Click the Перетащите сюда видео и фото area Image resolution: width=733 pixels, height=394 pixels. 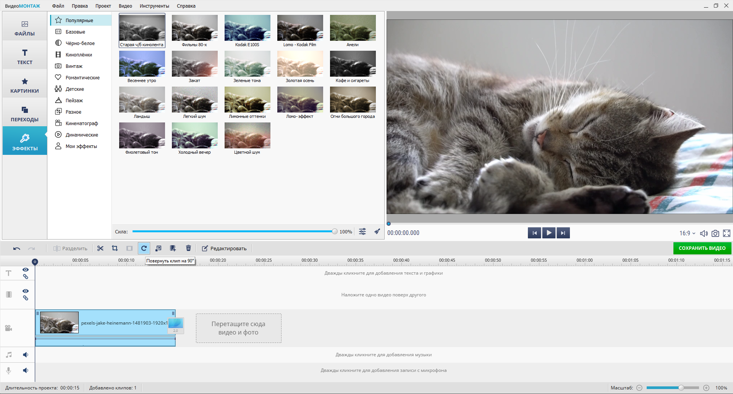pos(239,328)
